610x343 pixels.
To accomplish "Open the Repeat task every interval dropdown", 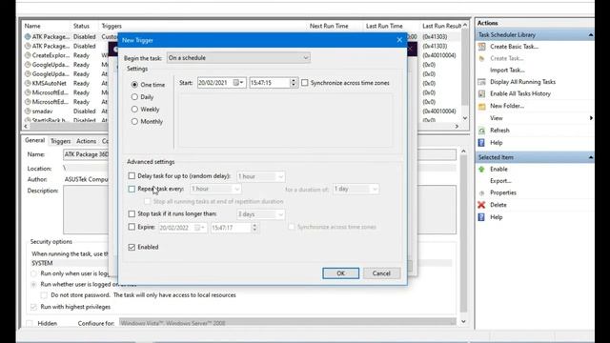I will 215,189.
